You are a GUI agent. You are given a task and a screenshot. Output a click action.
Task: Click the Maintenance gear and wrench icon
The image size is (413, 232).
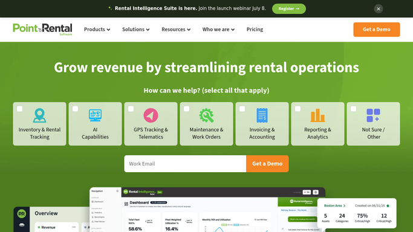206,115
